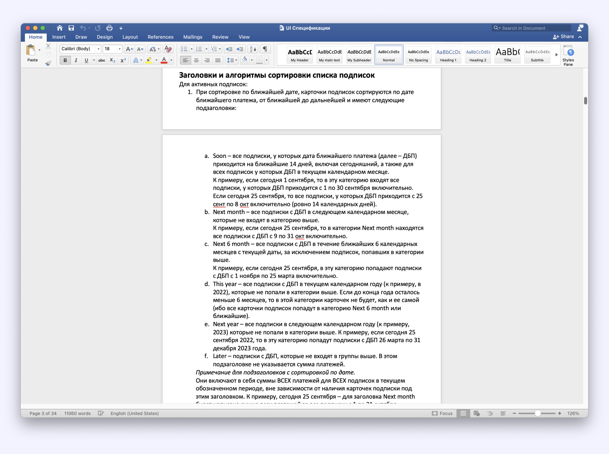Open the font name dropdown Calibri (Body)
The width and height of the screenshot is (609, 454).
pos(98,49)
